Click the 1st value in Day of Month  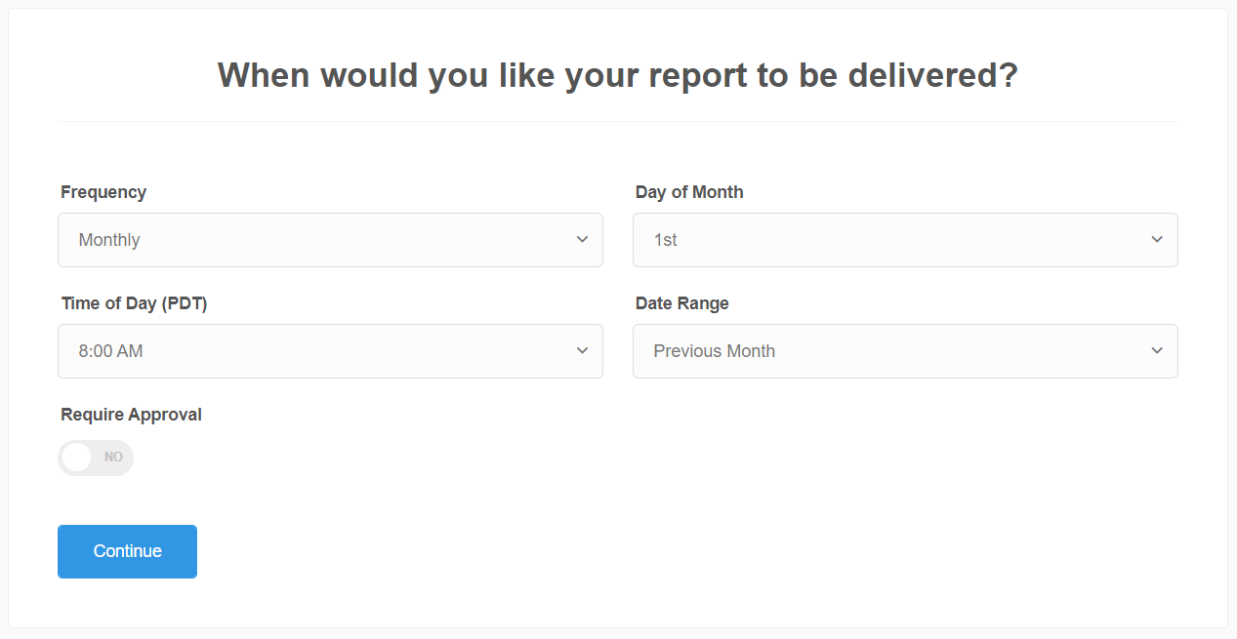pos(665,239)
